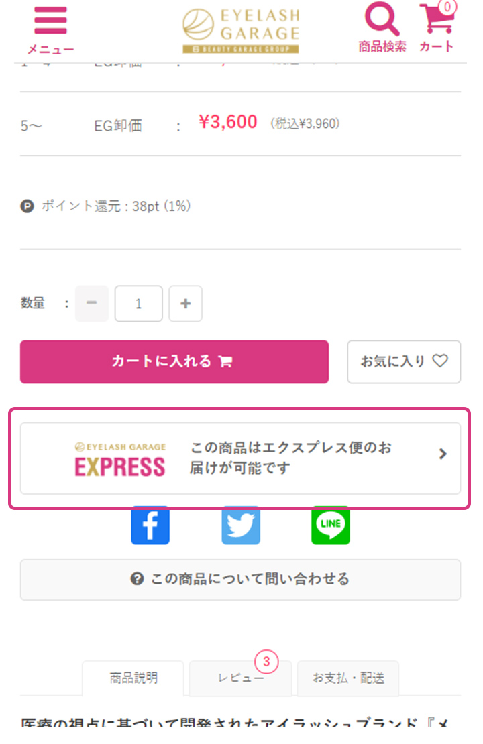Image resolution: width=483 pixels, height=744 pixels.
Task: Expand the Express delivery chevron arrow
Action: 442,454
